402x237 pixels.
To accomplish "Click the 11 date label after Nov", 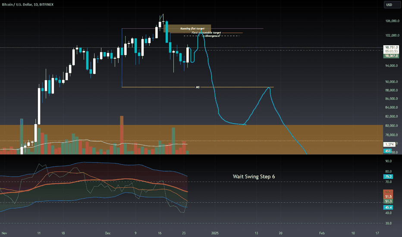I will click(39, 233).
